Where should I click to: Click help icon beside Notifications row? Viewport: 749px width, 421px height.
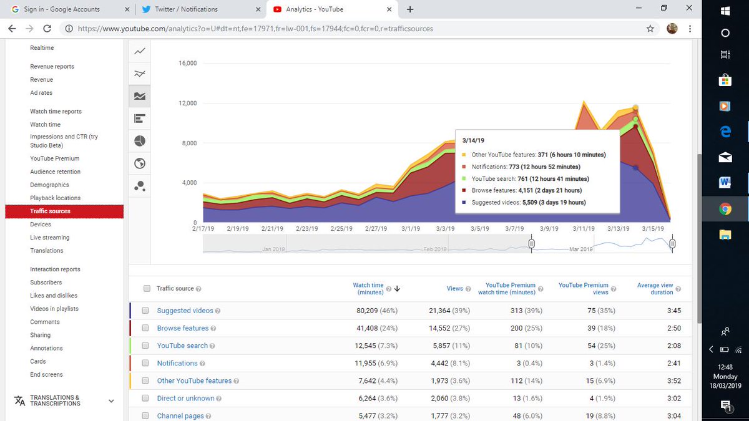coord(203,364)
